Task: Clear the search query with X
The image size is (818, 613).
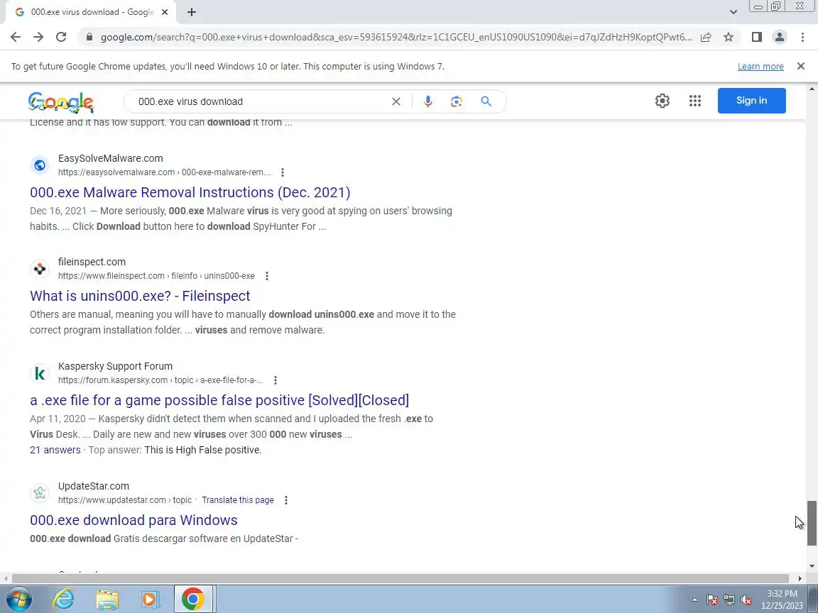Action: [x=396, y=101]
